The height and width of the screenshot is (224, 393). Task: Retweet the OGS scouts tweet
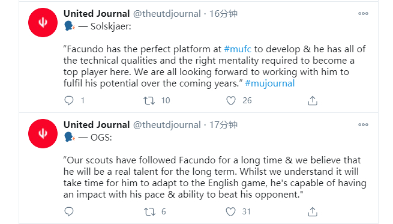tap(149, 212)
